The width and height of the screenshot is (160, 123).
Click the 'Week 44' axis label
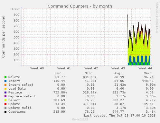coord(145,68)
